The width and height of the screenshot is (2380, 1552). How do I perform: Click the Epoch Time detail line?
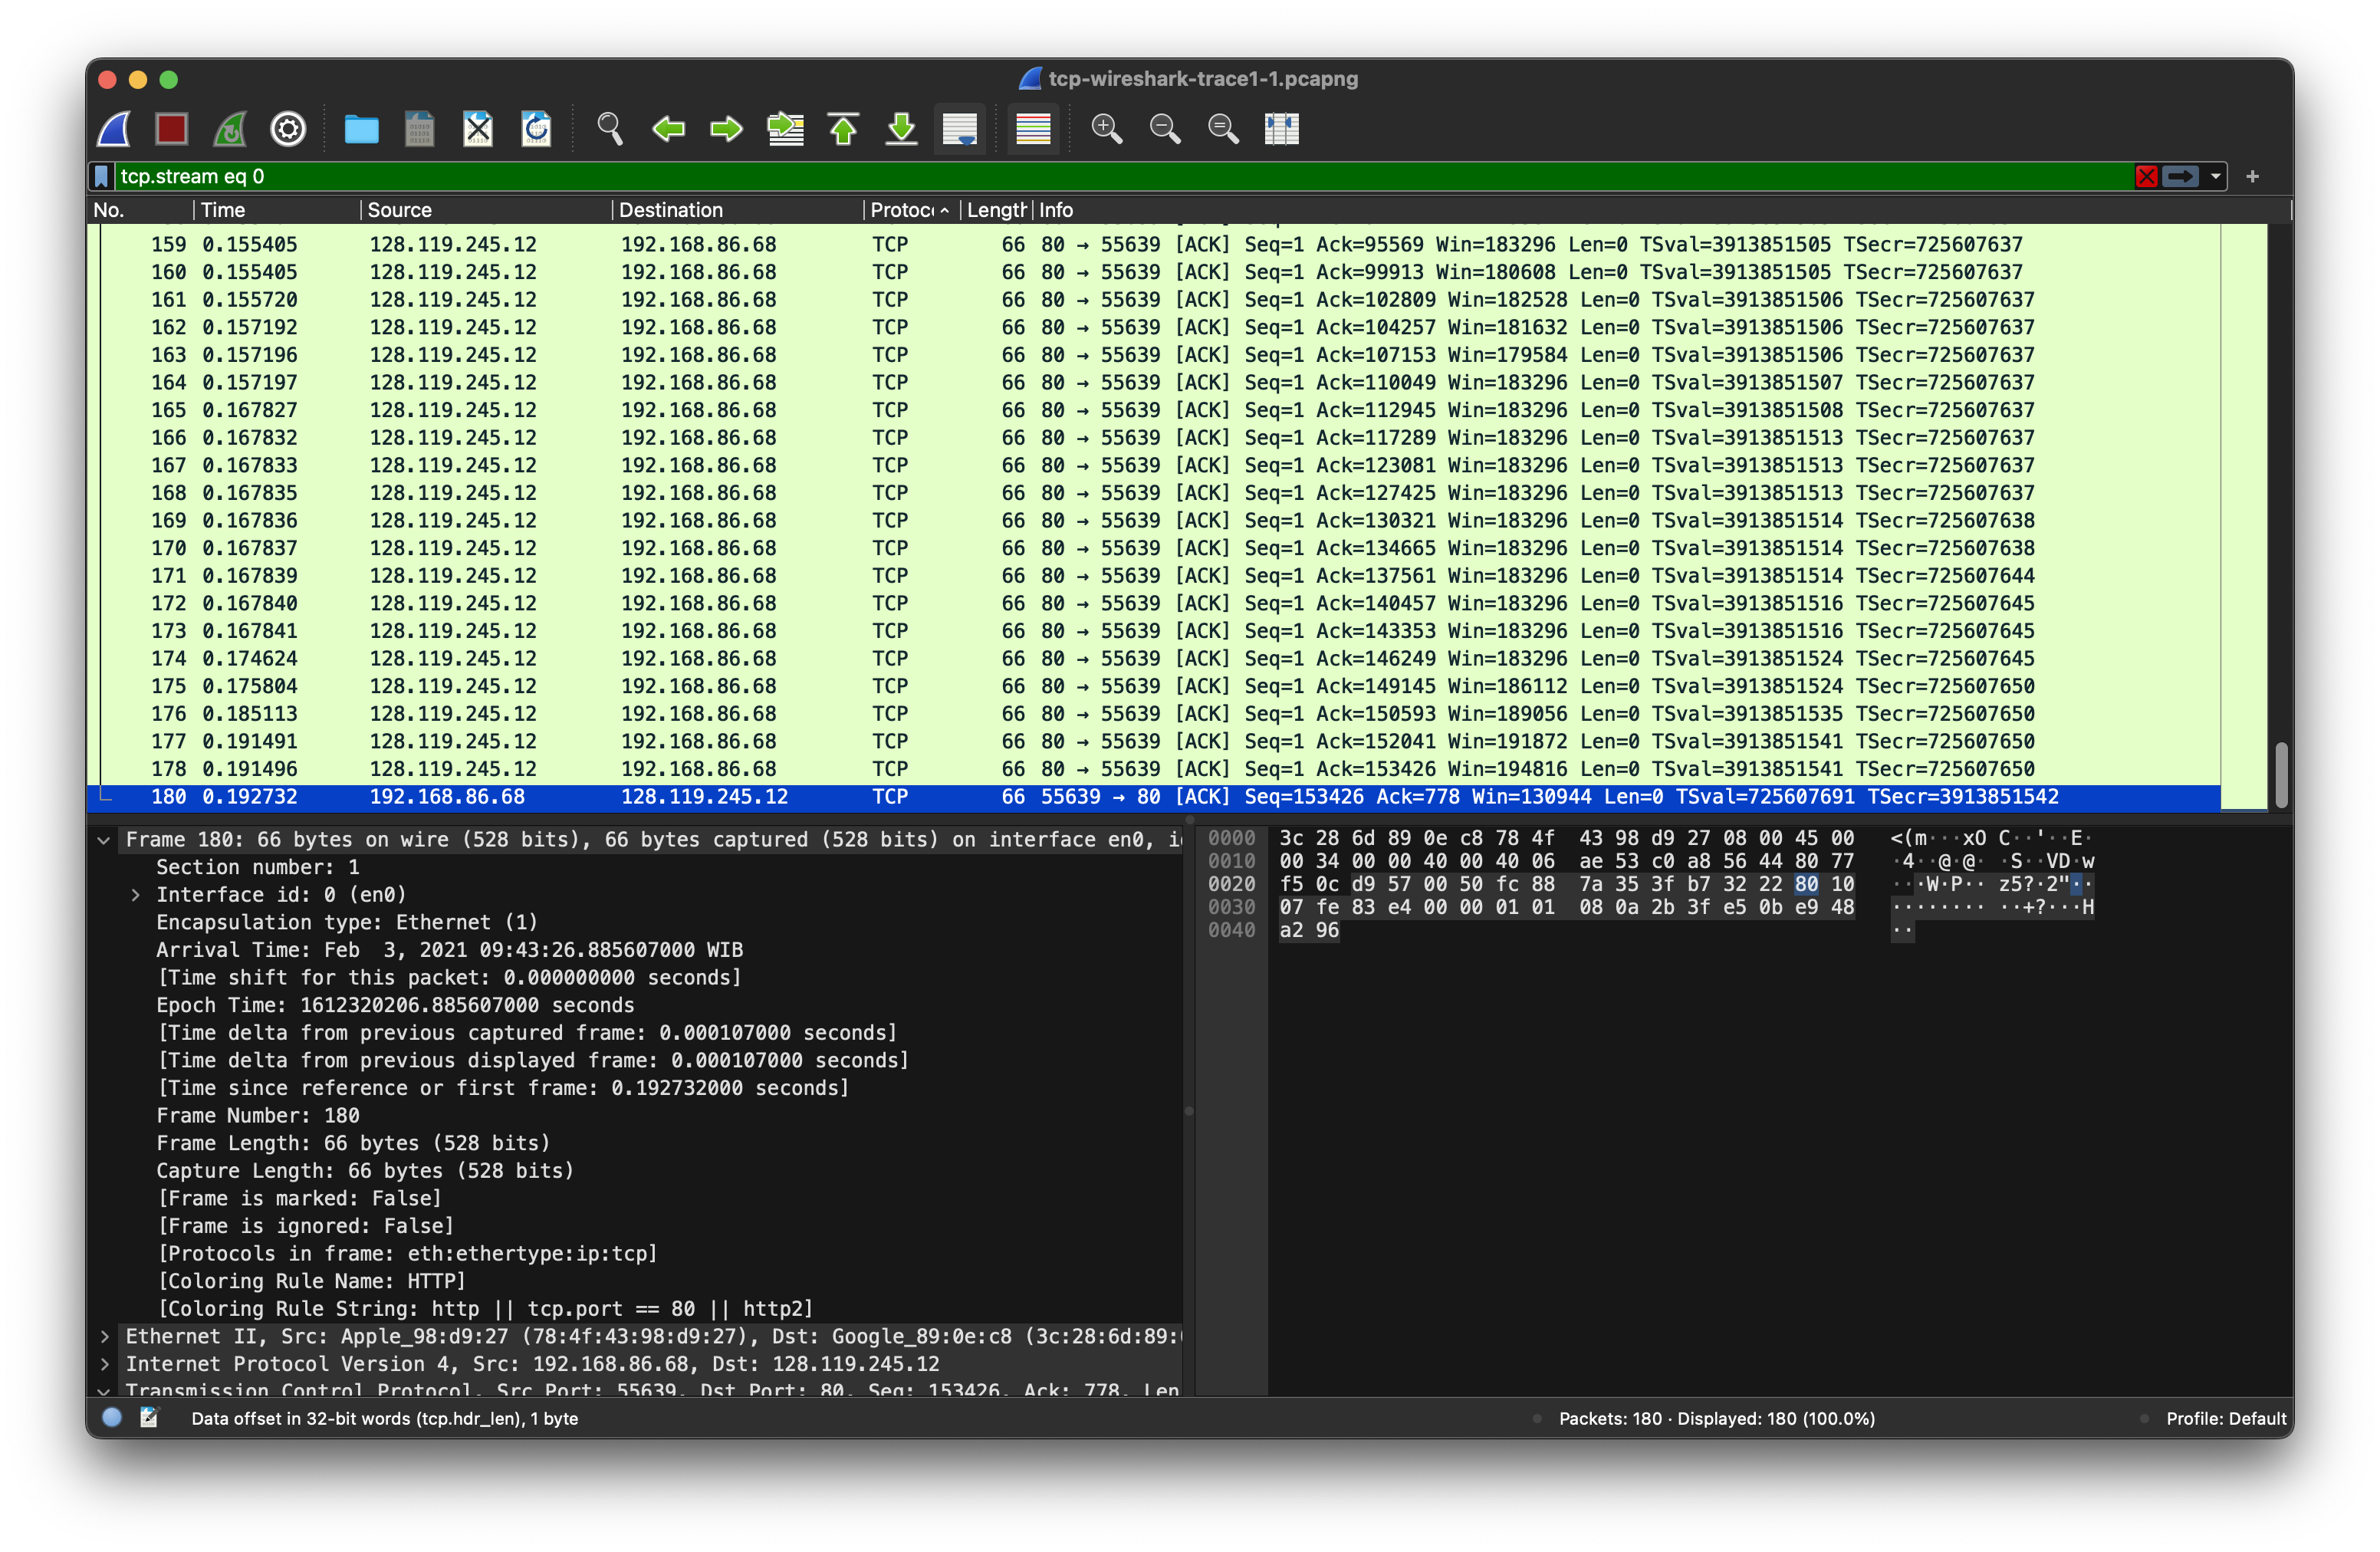click(x=395, y=1005)
